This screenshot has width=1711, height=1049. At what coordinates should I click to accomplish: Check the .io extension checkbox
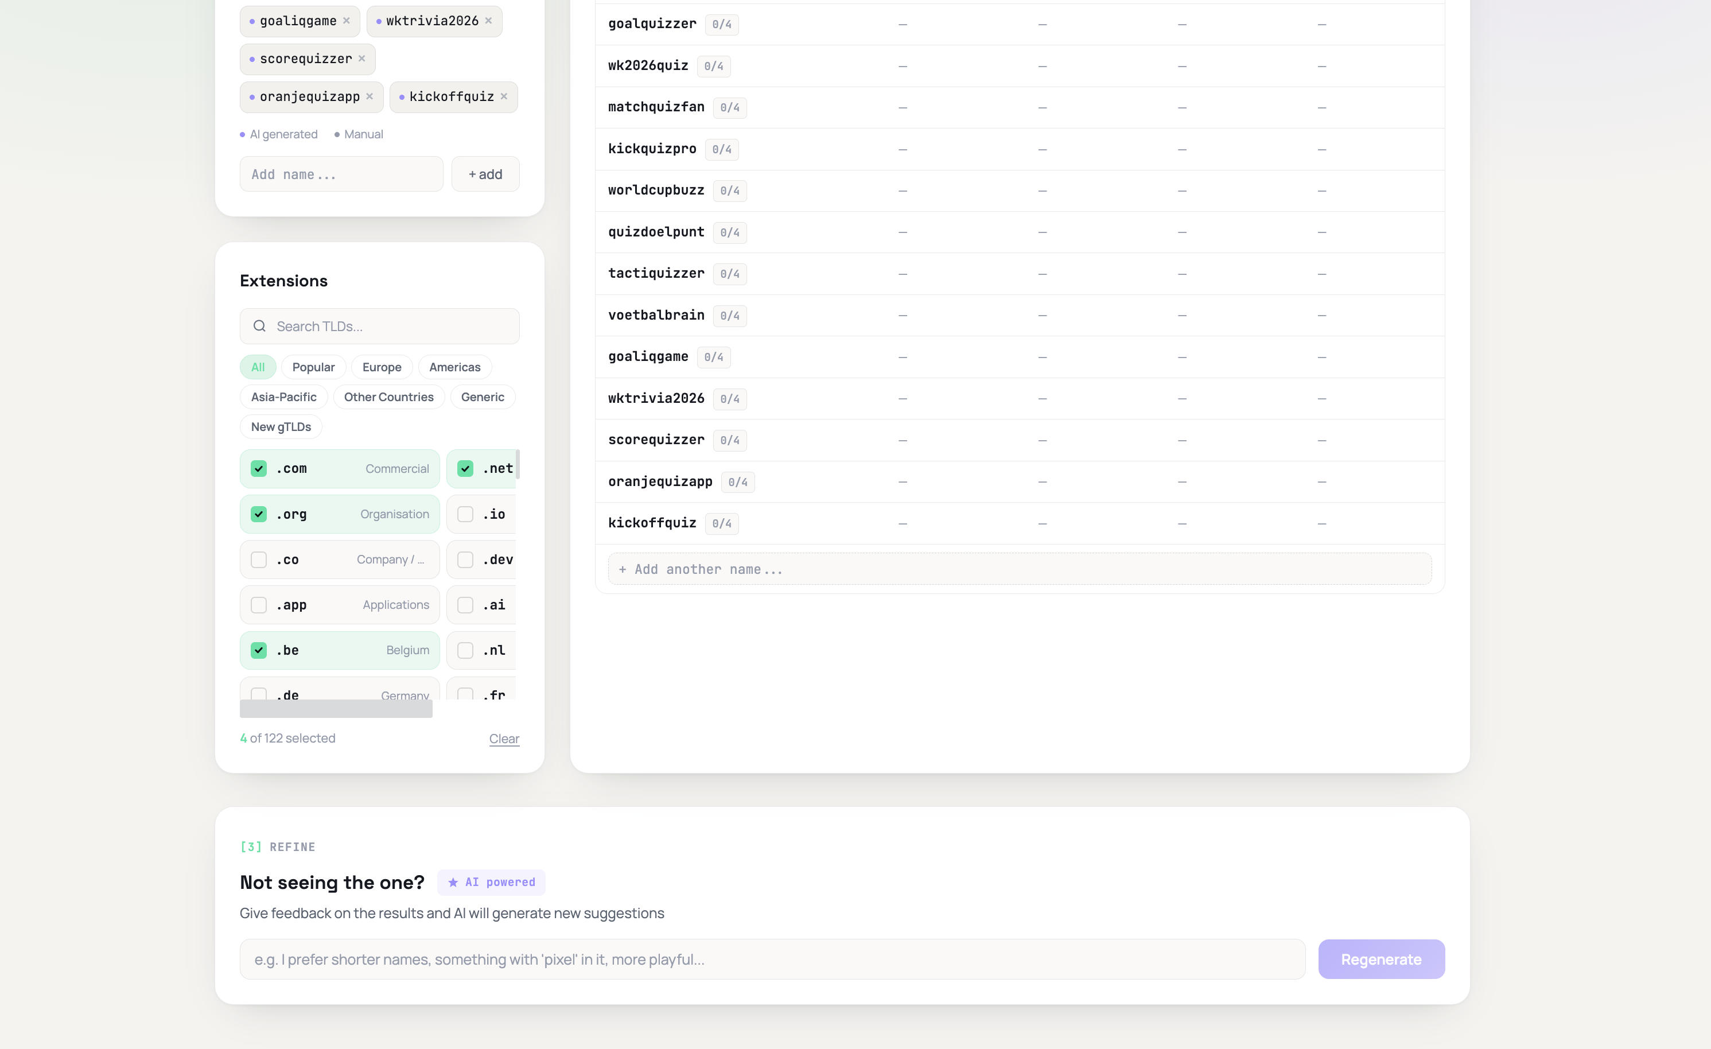[x=465, y=515]
